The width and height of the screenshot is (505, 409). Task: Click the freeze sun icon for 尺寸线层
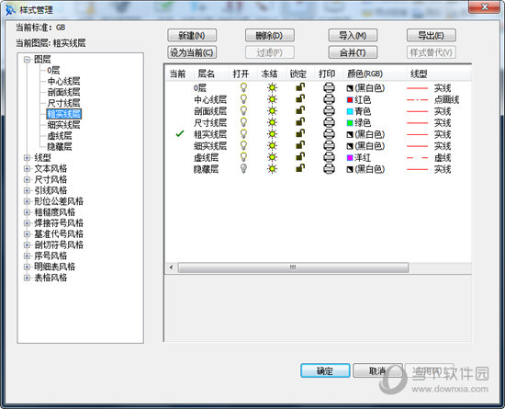click(273, 122)
